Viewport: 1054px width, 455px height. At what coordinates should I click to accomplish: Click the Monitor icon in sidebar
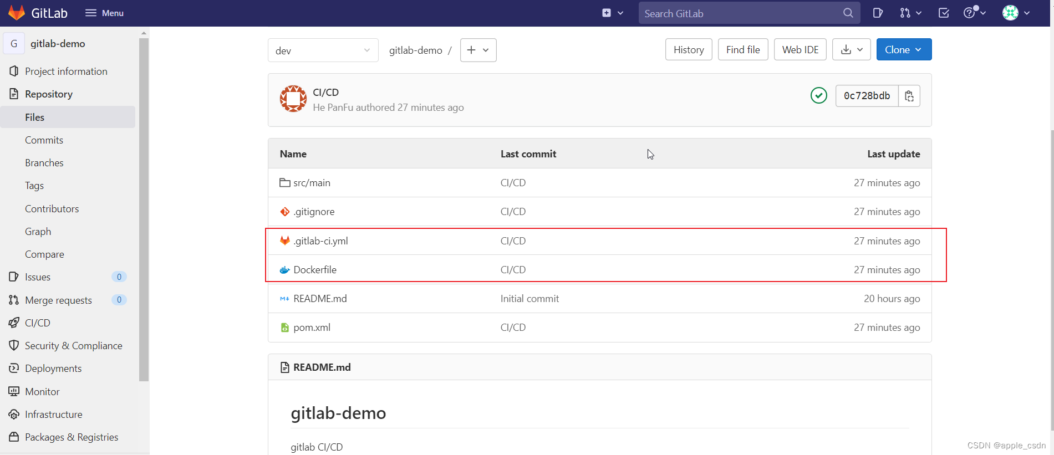(14, 391)
